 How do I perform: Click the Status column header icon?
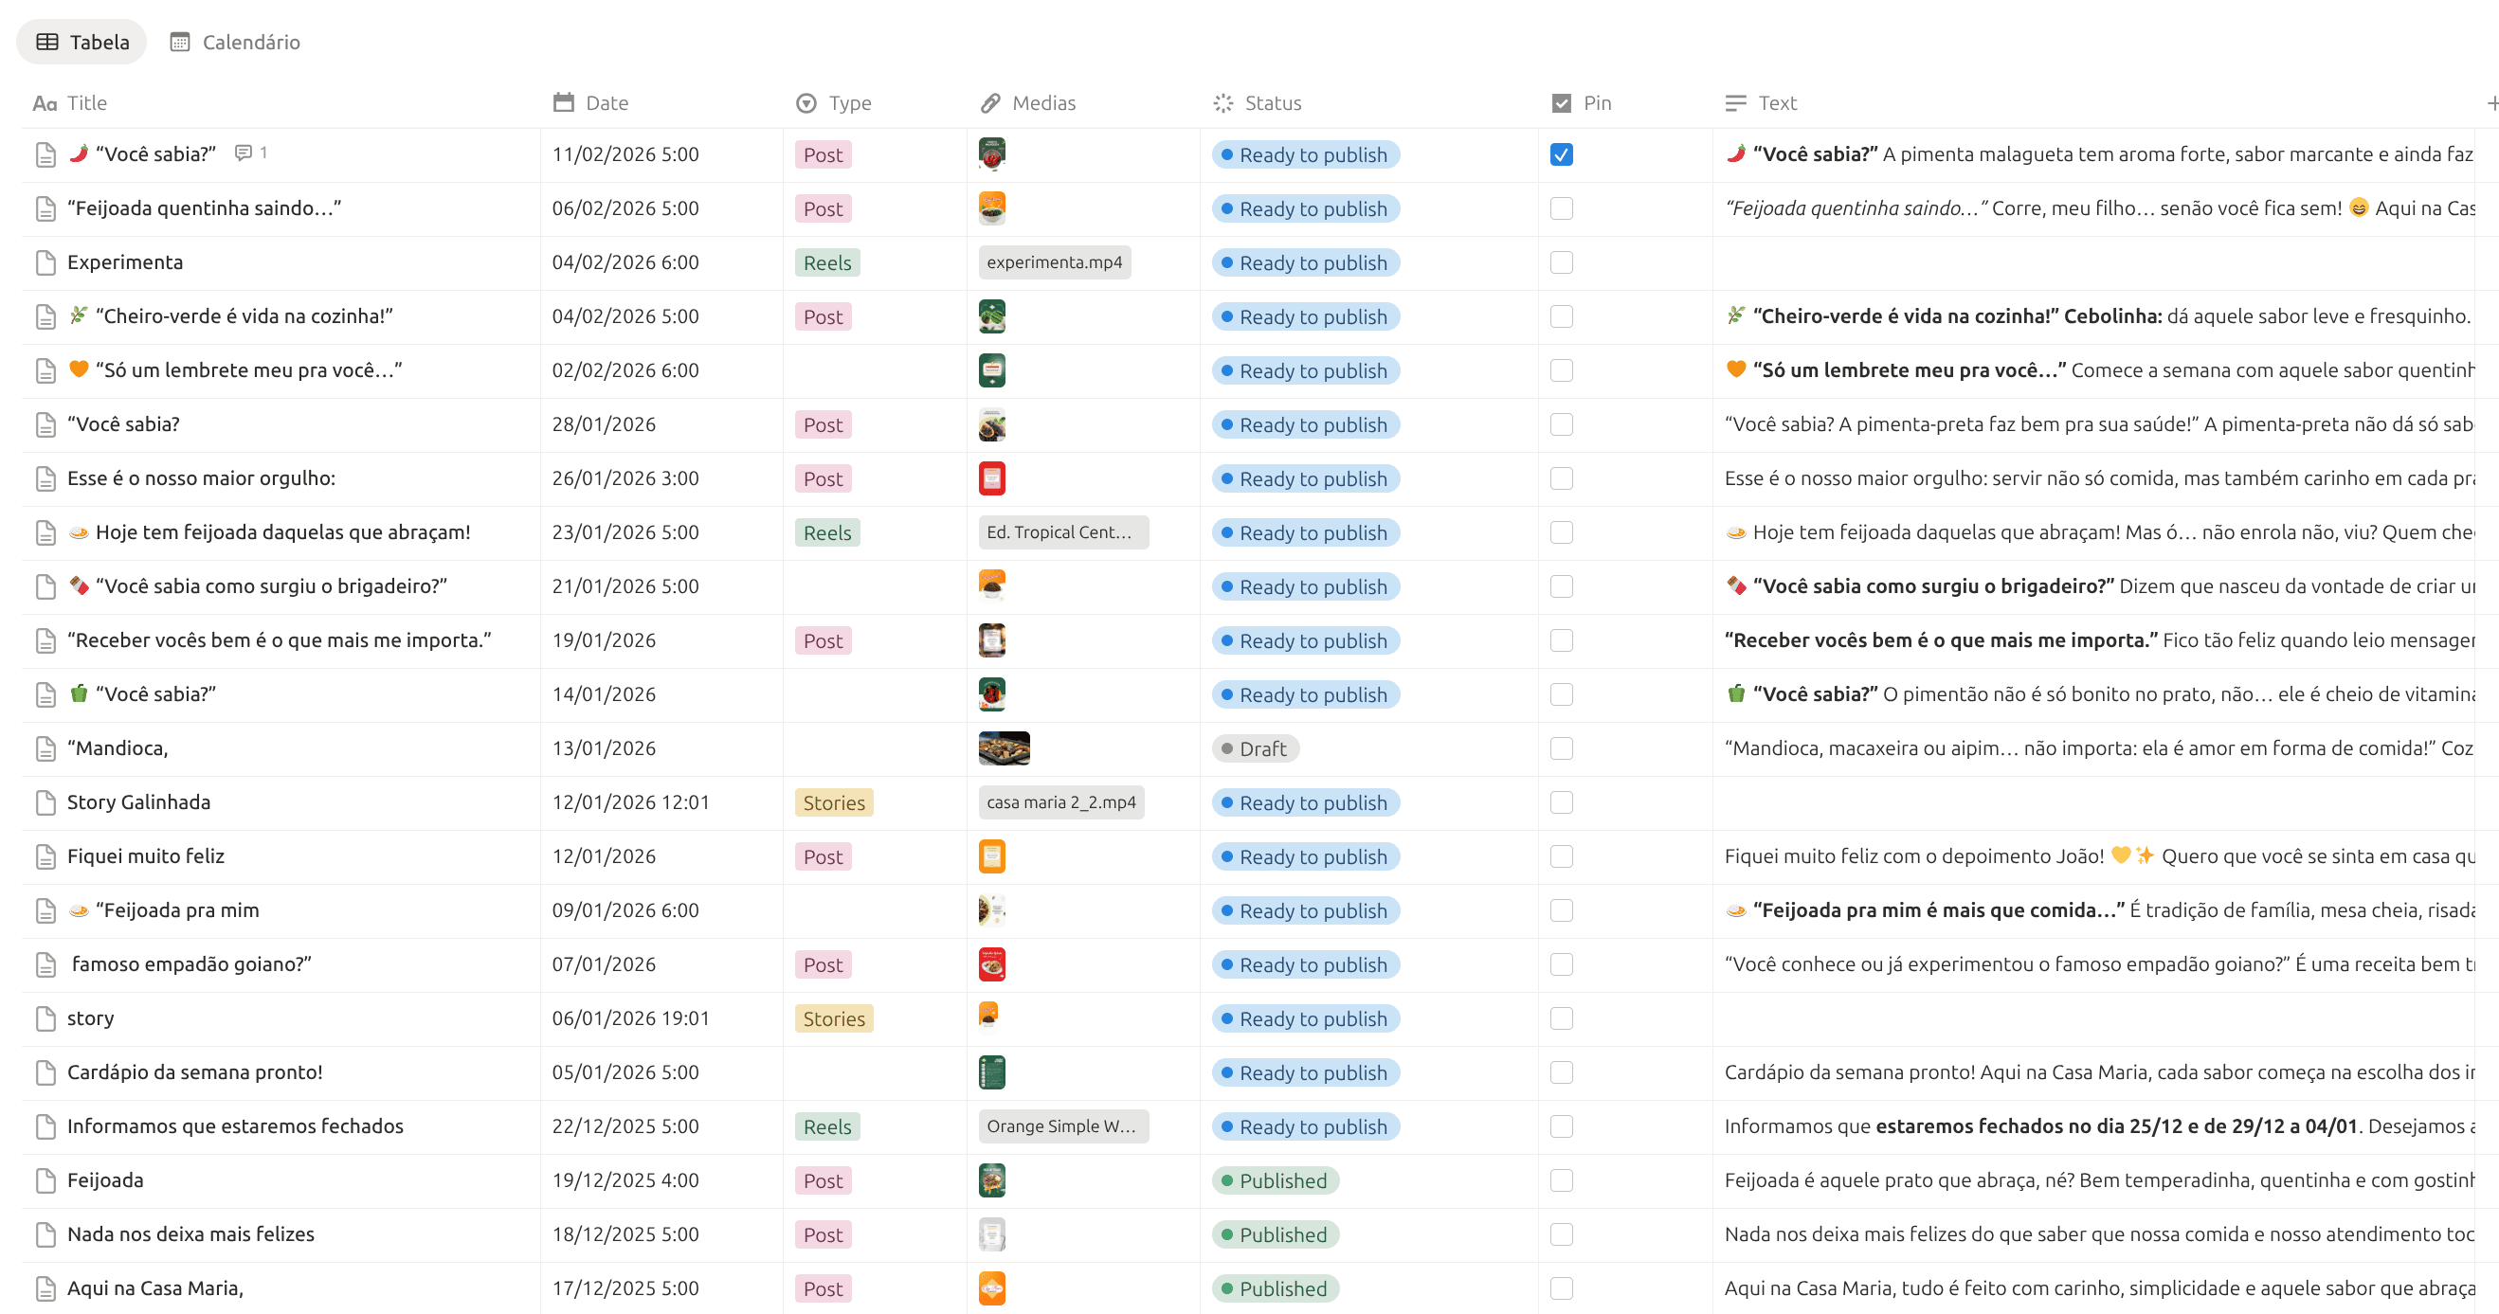(x=1222, y=101)
